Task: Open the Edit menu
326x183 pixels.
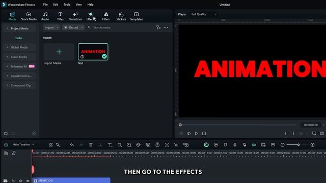Action: pyautogui.click(x=56, y=5)
